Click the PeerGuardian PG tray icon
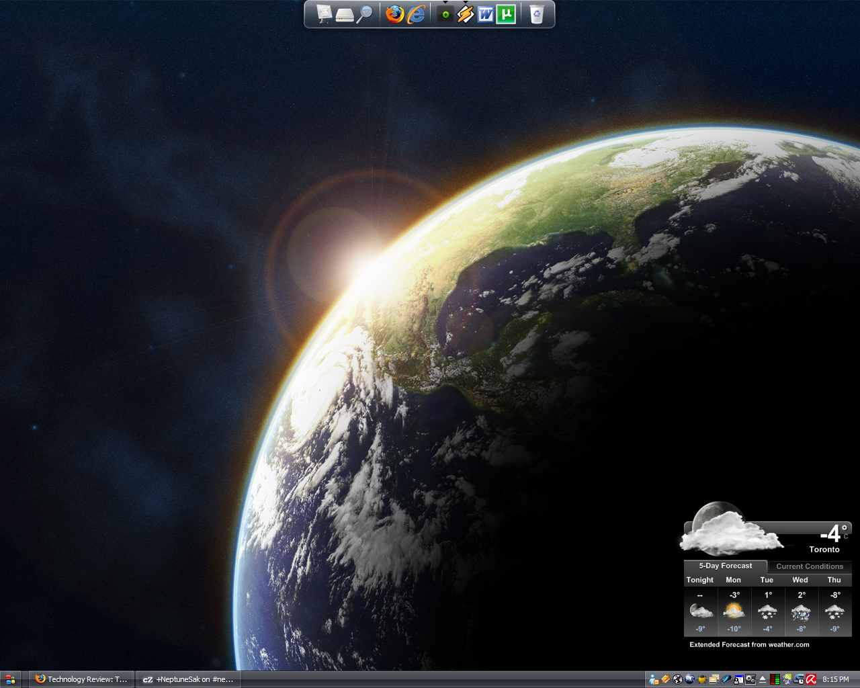The height and width of the screenshot is (688, 860). 690,679
